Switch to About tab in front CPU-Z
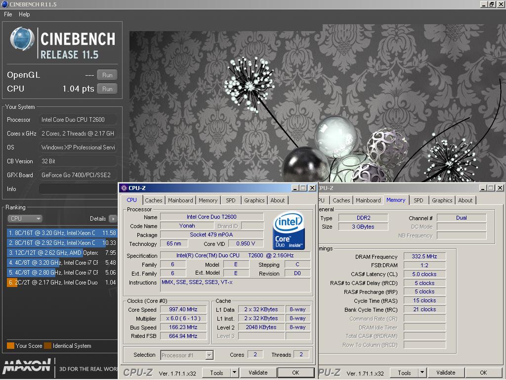The image size is (506, 380). pyautogui.click(x=278, y=200)
